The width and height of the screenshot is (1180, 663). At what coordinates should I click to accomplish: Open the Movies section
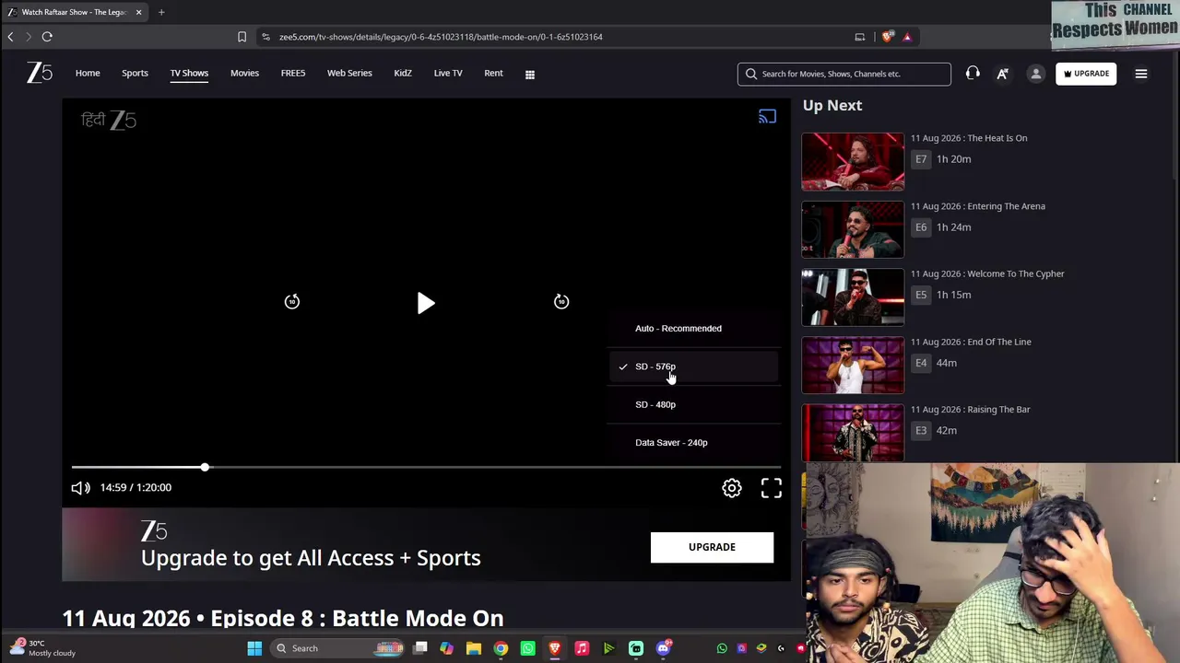244,74
